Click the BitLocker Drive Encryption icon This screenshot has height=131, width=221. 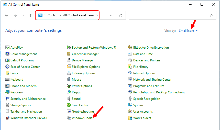(130, 48)
